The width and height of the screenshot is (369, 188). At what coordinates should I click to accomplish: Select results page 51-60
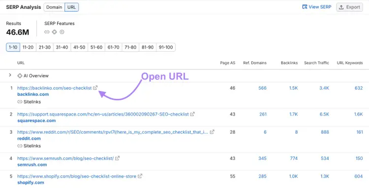point(96,47)
